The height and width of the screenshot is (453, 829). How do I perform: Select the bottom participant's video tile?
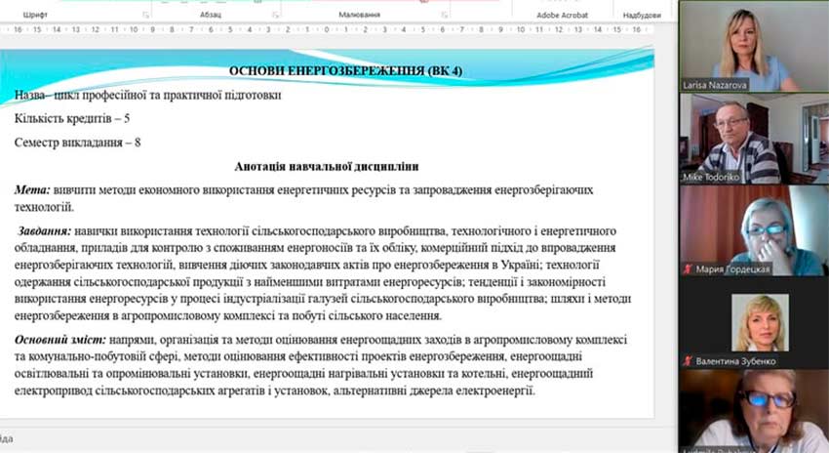(753, 410)
